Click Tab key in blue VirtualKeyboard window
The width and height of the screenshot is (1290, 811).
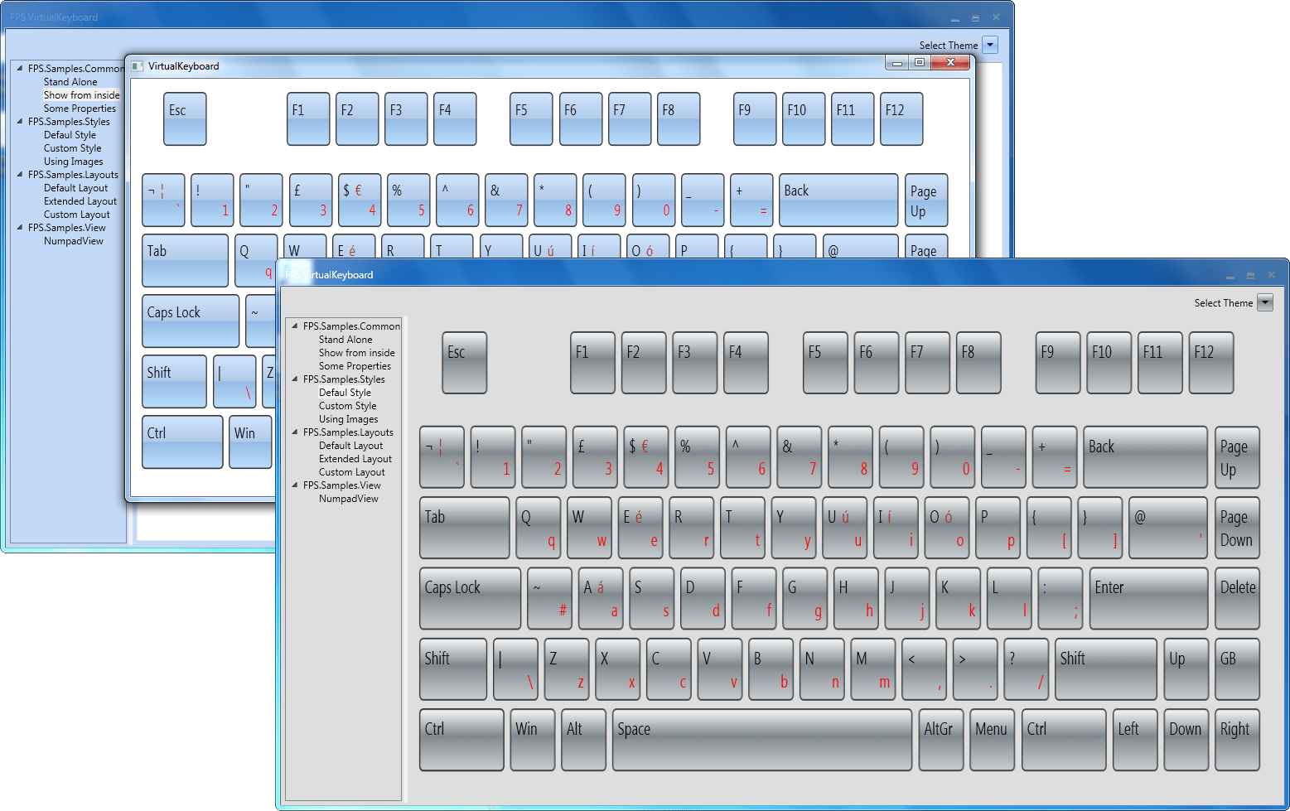click(185, 261)
